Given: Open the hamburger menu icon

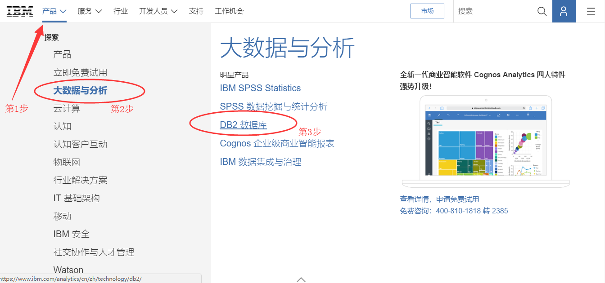Looking at the screenshot, I should coord(591,11).
